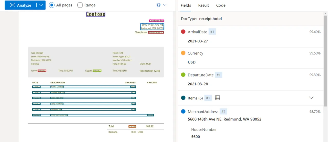Click the #1 badge next to Items
This screenshot has width=328, height=142.
coord(208,98)
